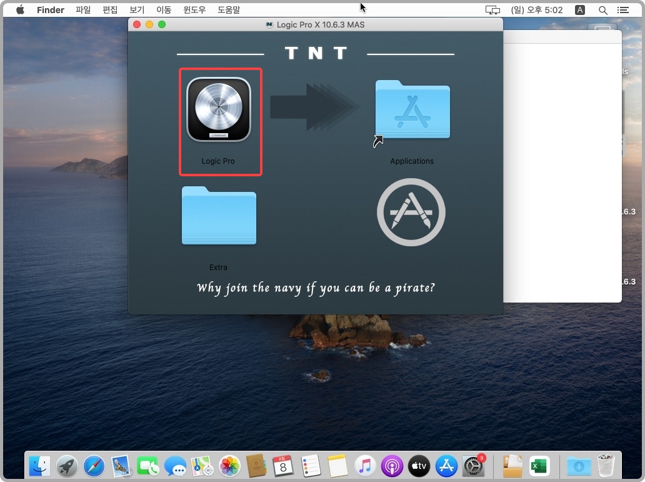Minimize the Logic Pro X installer window
The height and width of the screenshot is (482, 645).
149,25
